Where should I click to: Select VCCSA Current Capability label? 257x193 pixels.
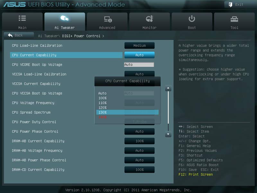pos(36,84)
